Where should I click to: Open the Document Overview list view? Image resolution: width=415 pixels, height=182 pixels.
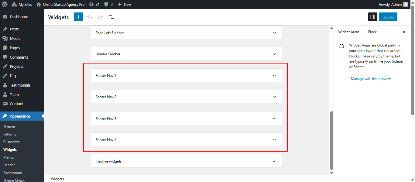tap(111, 17)
